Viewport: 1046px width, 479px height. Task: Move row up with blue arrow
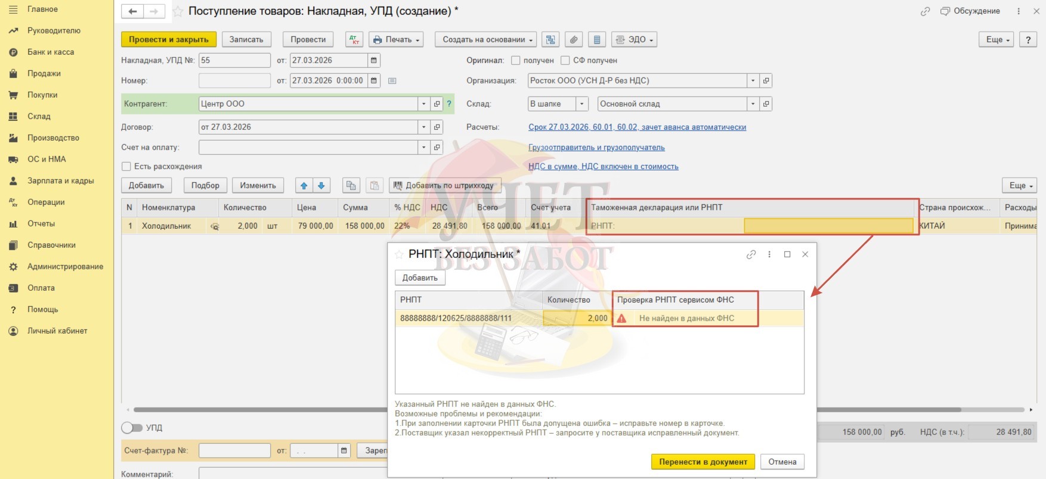(304, 185)
